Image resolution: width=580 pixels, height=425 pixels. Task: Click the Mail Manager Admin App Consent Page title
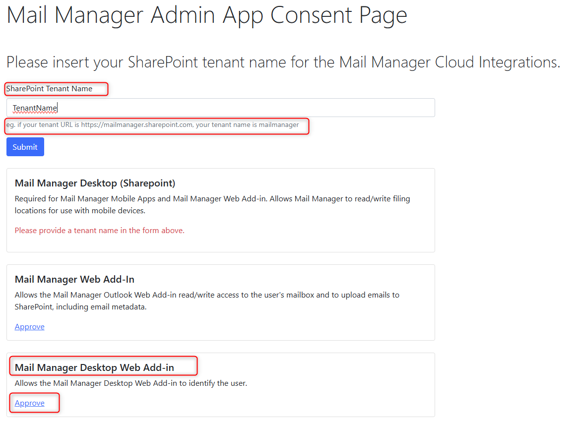[x=206, y=16]
